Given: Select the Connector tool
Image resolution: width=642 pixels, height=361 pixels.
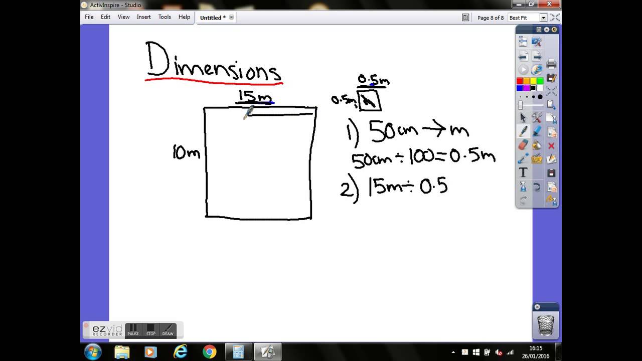Looking at the screenshot, I should [523, 158].
